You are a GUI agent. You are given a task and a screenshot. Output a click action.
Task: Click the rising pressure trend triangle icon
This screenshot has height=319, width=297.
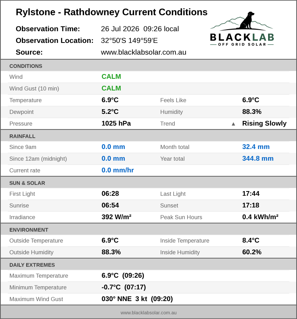click(x=233, y=124)
